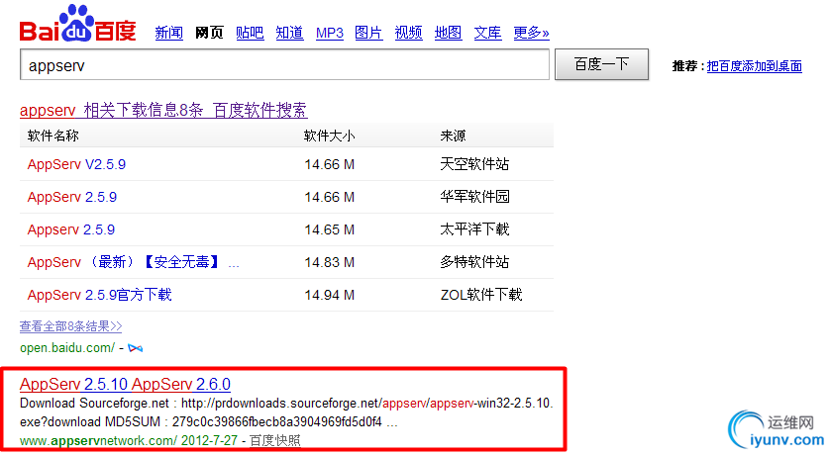Open appserv 相关下载信息8条 heading link

(163, 111)
